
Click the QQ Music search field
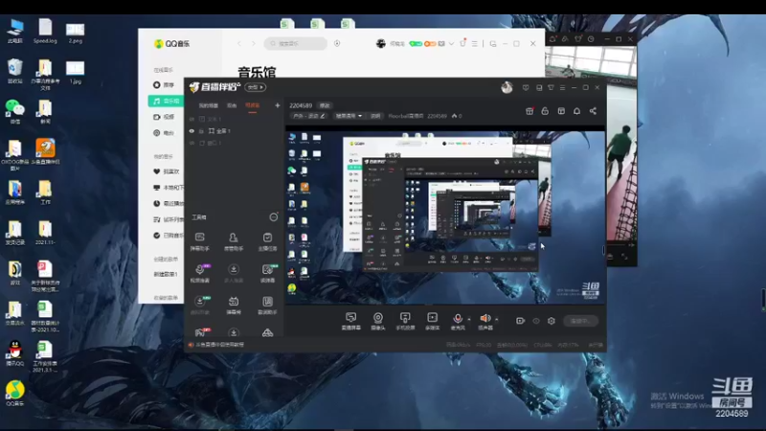click(296, 43)
